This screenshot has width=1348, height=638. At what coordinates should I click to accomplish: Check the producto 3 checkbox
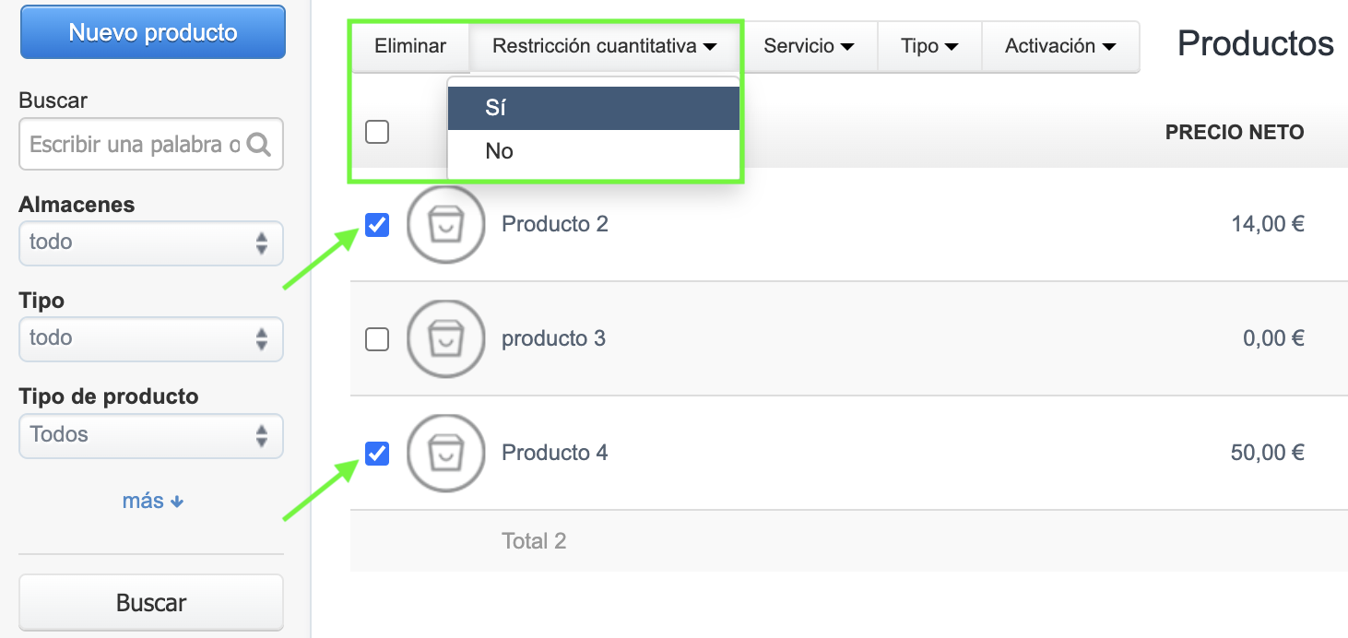click(x=377, y=339)
